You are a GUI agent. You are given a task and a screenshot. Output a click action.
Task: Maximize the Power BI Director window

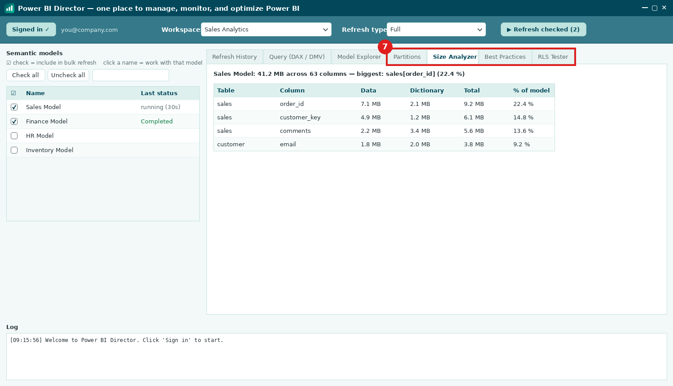[655, 8]
